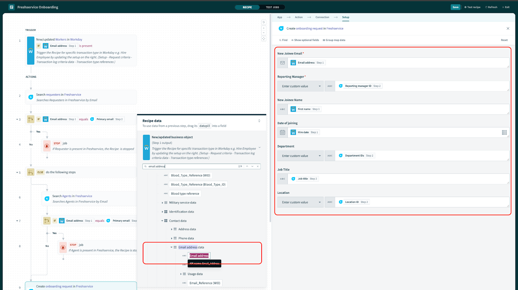518x290 pixels.
Task: Open the calendar icon in Date of joining
Action: click(282, 133)
